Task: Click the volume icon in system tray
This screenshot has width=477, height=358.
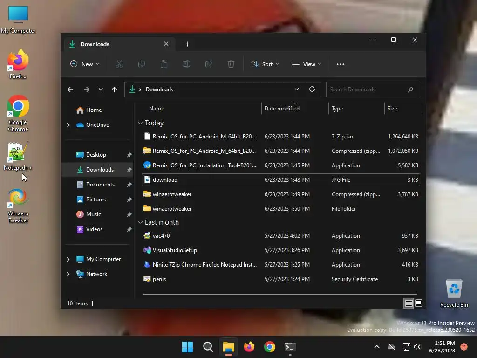Action: (x=417, y=347)
